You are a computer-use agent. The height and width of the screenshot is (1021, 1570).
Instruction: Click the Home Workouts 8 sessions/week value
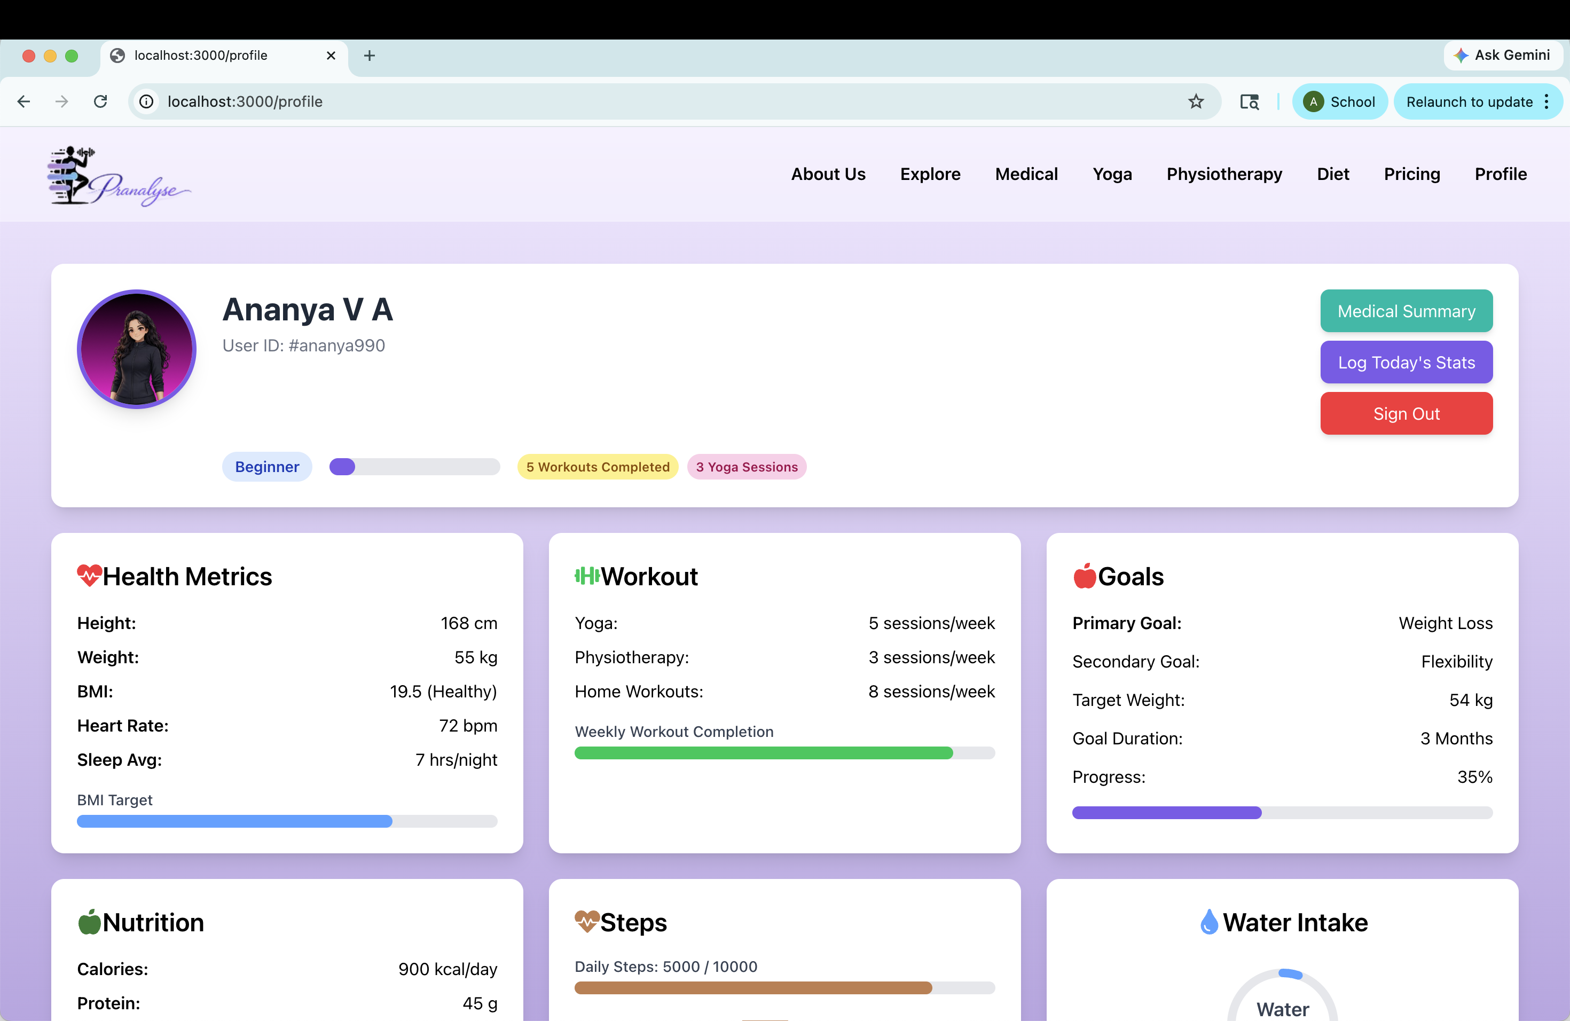click(931, 692)
